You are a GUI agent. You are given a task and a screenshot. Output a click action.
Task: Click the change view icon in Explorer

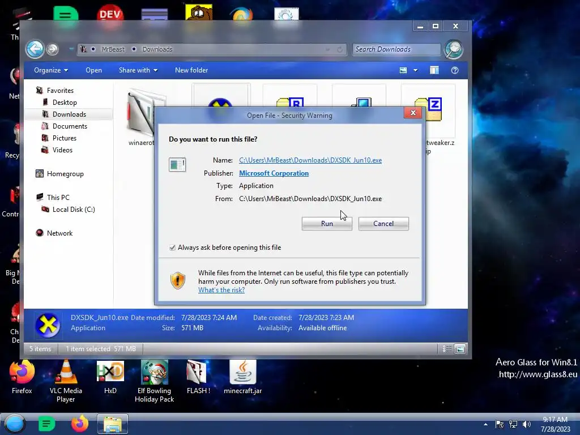coord(403,70)
